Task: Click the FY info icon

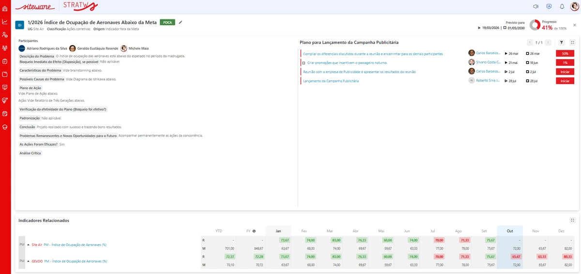Action: coord(254,231)
